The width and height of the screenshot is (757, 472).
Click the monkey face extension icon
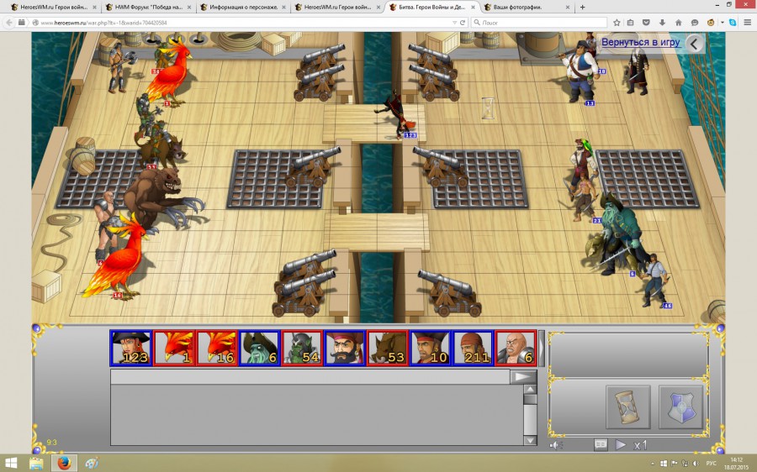click(x=711, y=22)
